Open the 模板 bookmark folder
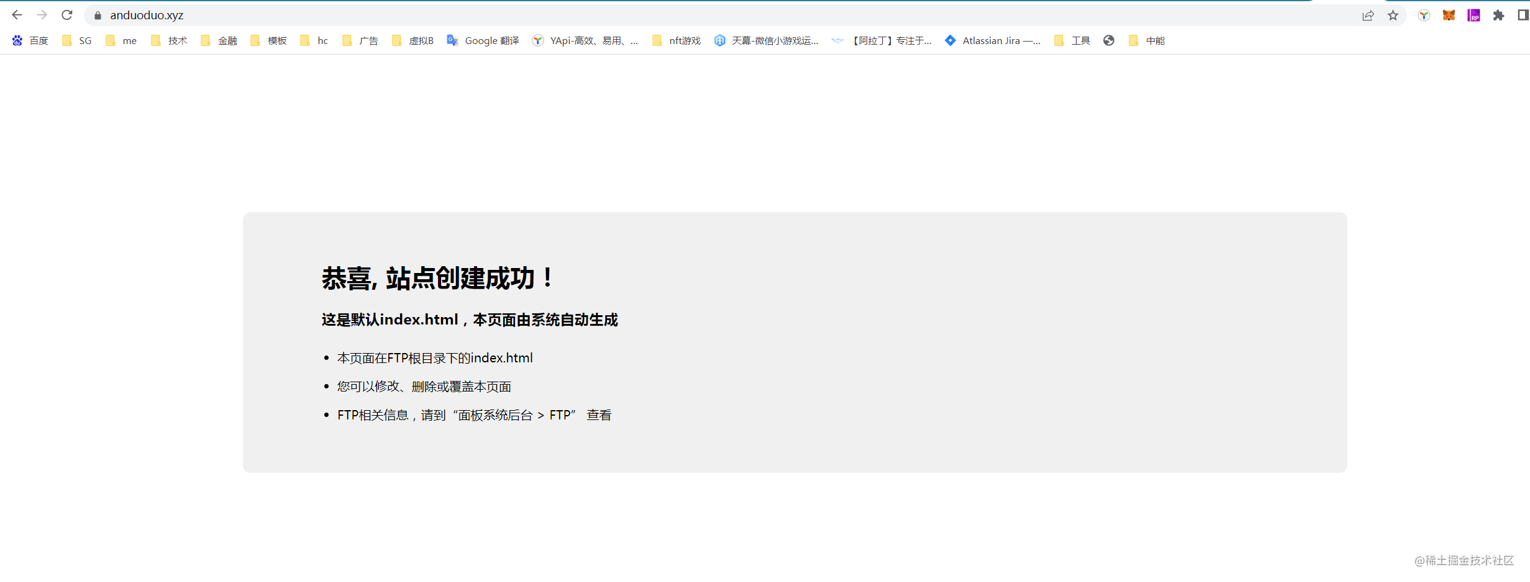 click(268, 41)
